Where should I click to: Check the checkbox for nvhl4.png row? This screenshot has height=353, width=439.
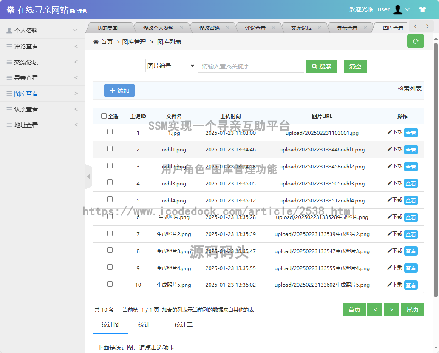click(x=110, y=199)
